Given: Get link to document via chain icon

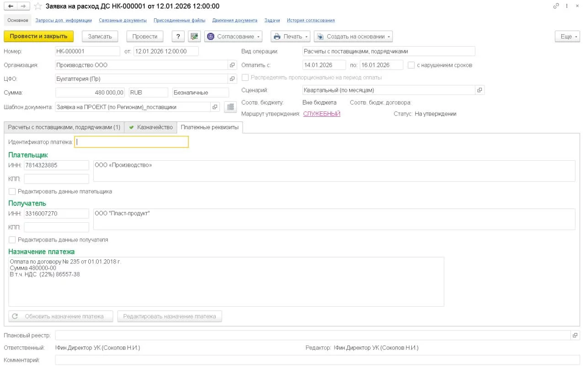Looking at the screenshot, I should [556, 6].
